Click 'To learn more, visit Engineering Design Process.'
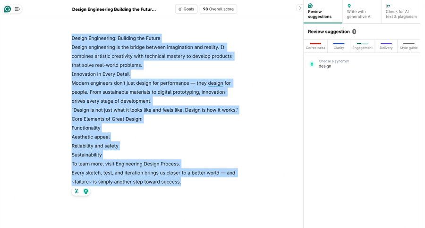 (126, 164)
